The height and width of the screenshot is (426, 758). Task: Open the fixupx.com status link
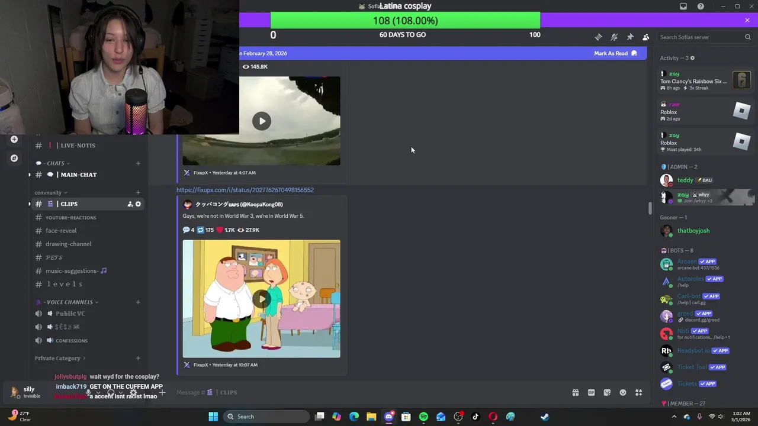pos(245,190)
